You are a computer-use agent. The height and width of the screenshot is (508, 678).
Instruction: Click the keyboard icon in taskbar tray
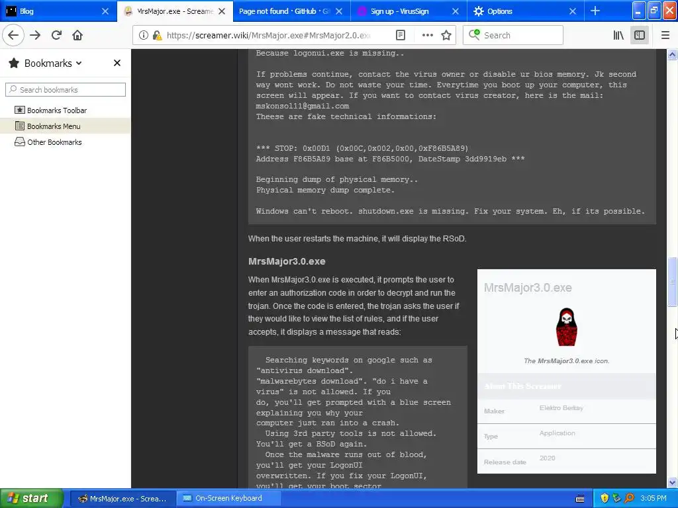pos(580,499)
